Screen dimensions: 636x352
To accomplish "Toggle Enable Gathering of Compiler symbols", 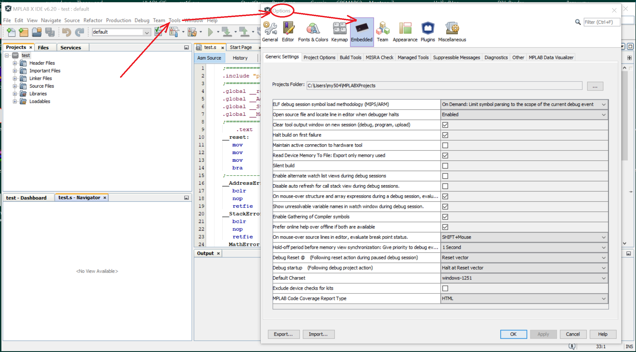I will [x=445, y=217].
